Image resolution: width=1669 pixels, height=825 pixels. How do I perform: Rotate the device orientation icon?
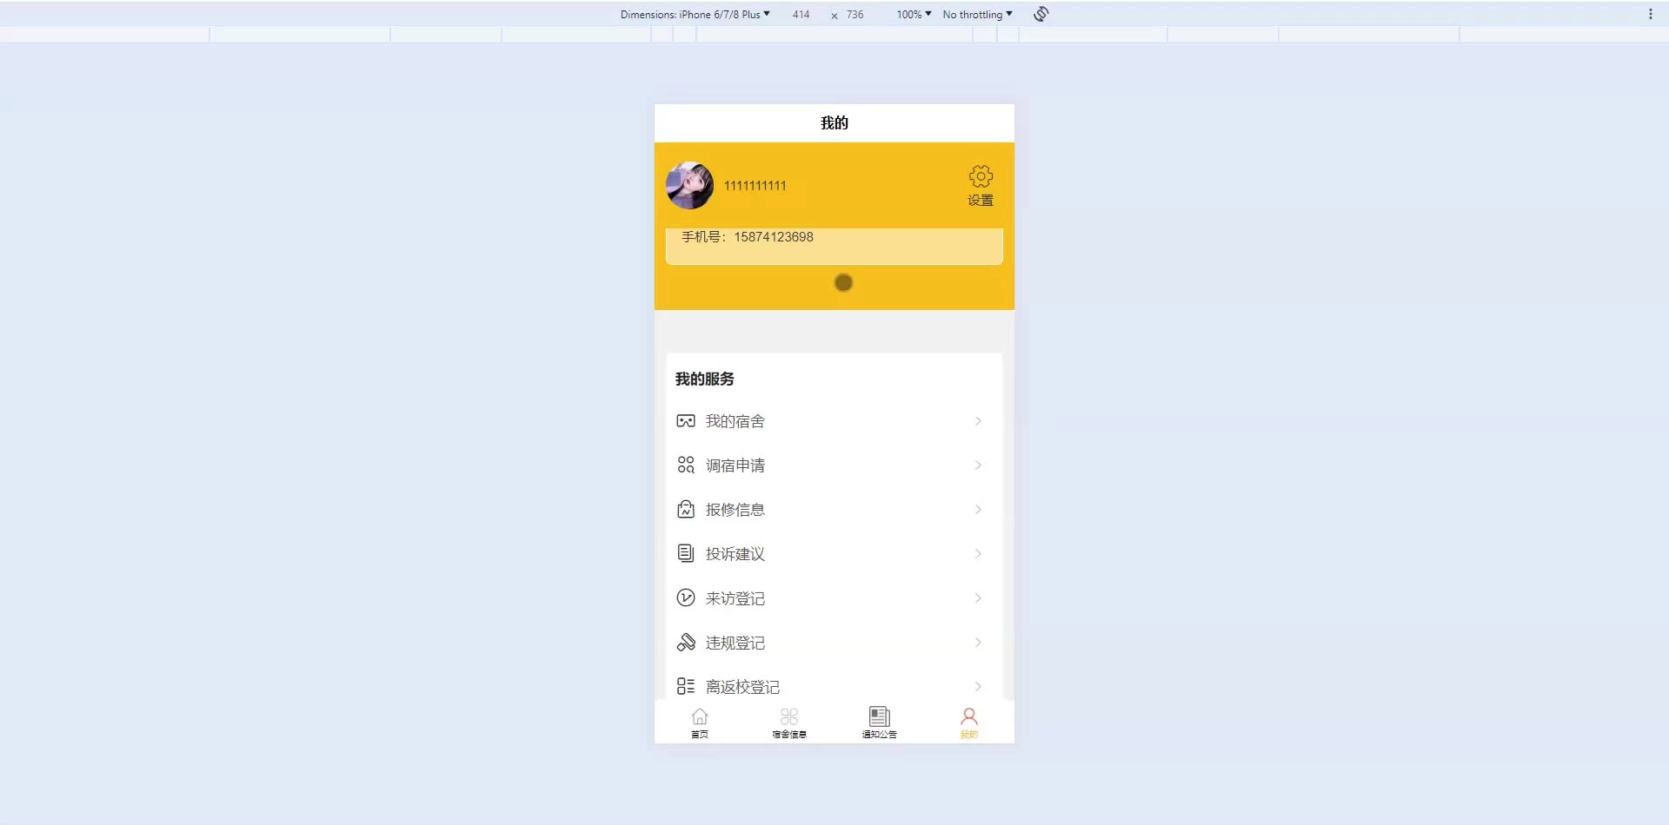click(x=1041, y=14)
